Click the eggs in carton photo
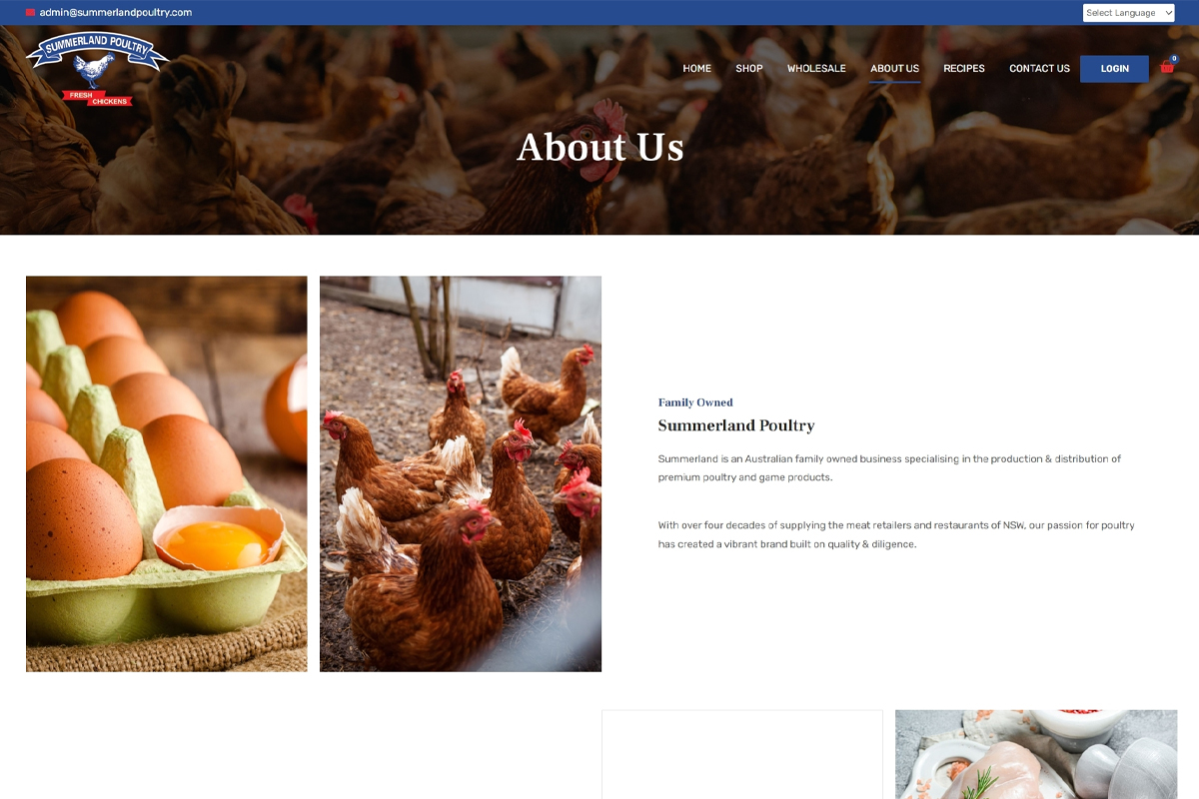This screenshot has height=799, width=1199. (166, 473)
